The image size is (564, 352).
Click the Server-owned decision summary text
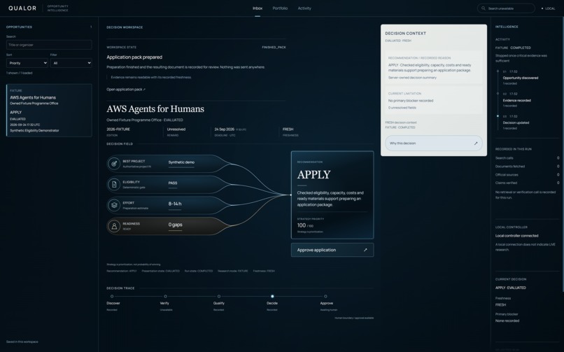[x=412, y=78]
